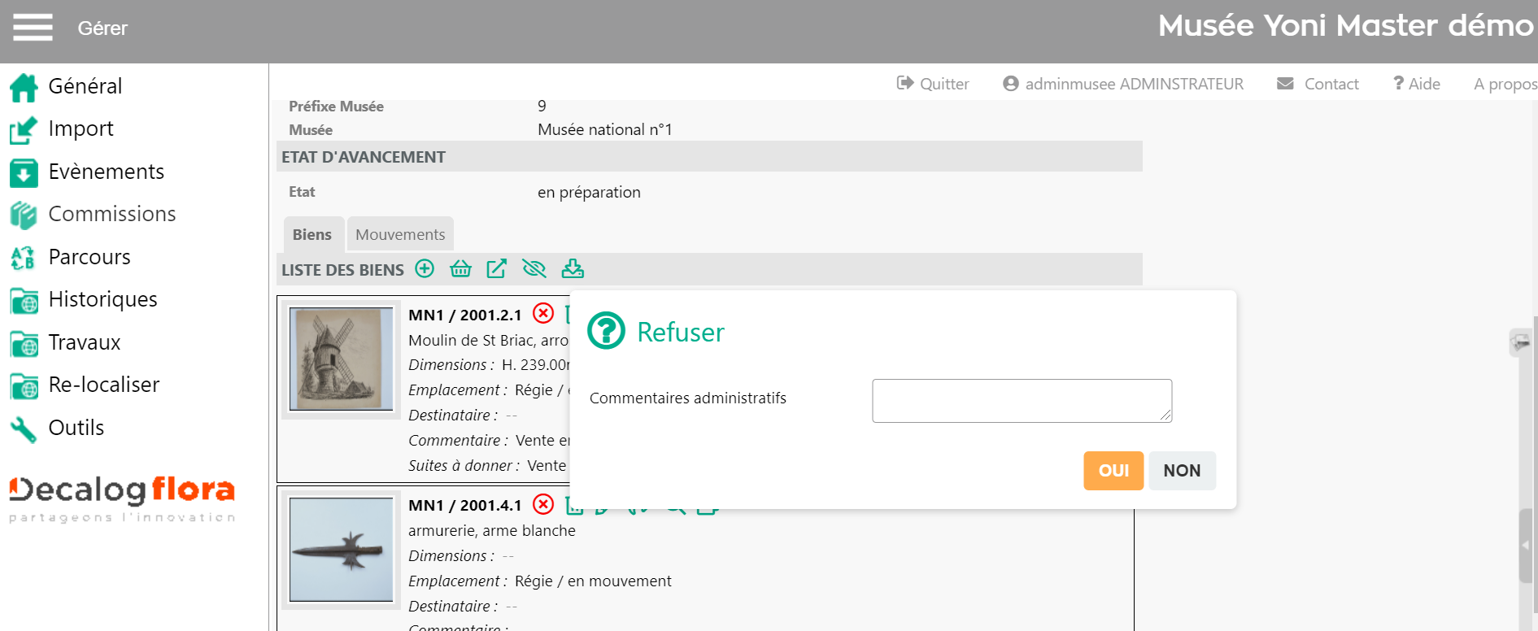Click the Commentaires administratifs text field
The image size is (1538, 631).
pyautogui.click(x=1021, y=400)
